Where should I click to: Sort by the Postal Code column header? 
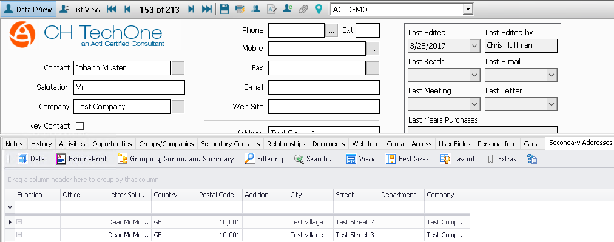[220, 195]
